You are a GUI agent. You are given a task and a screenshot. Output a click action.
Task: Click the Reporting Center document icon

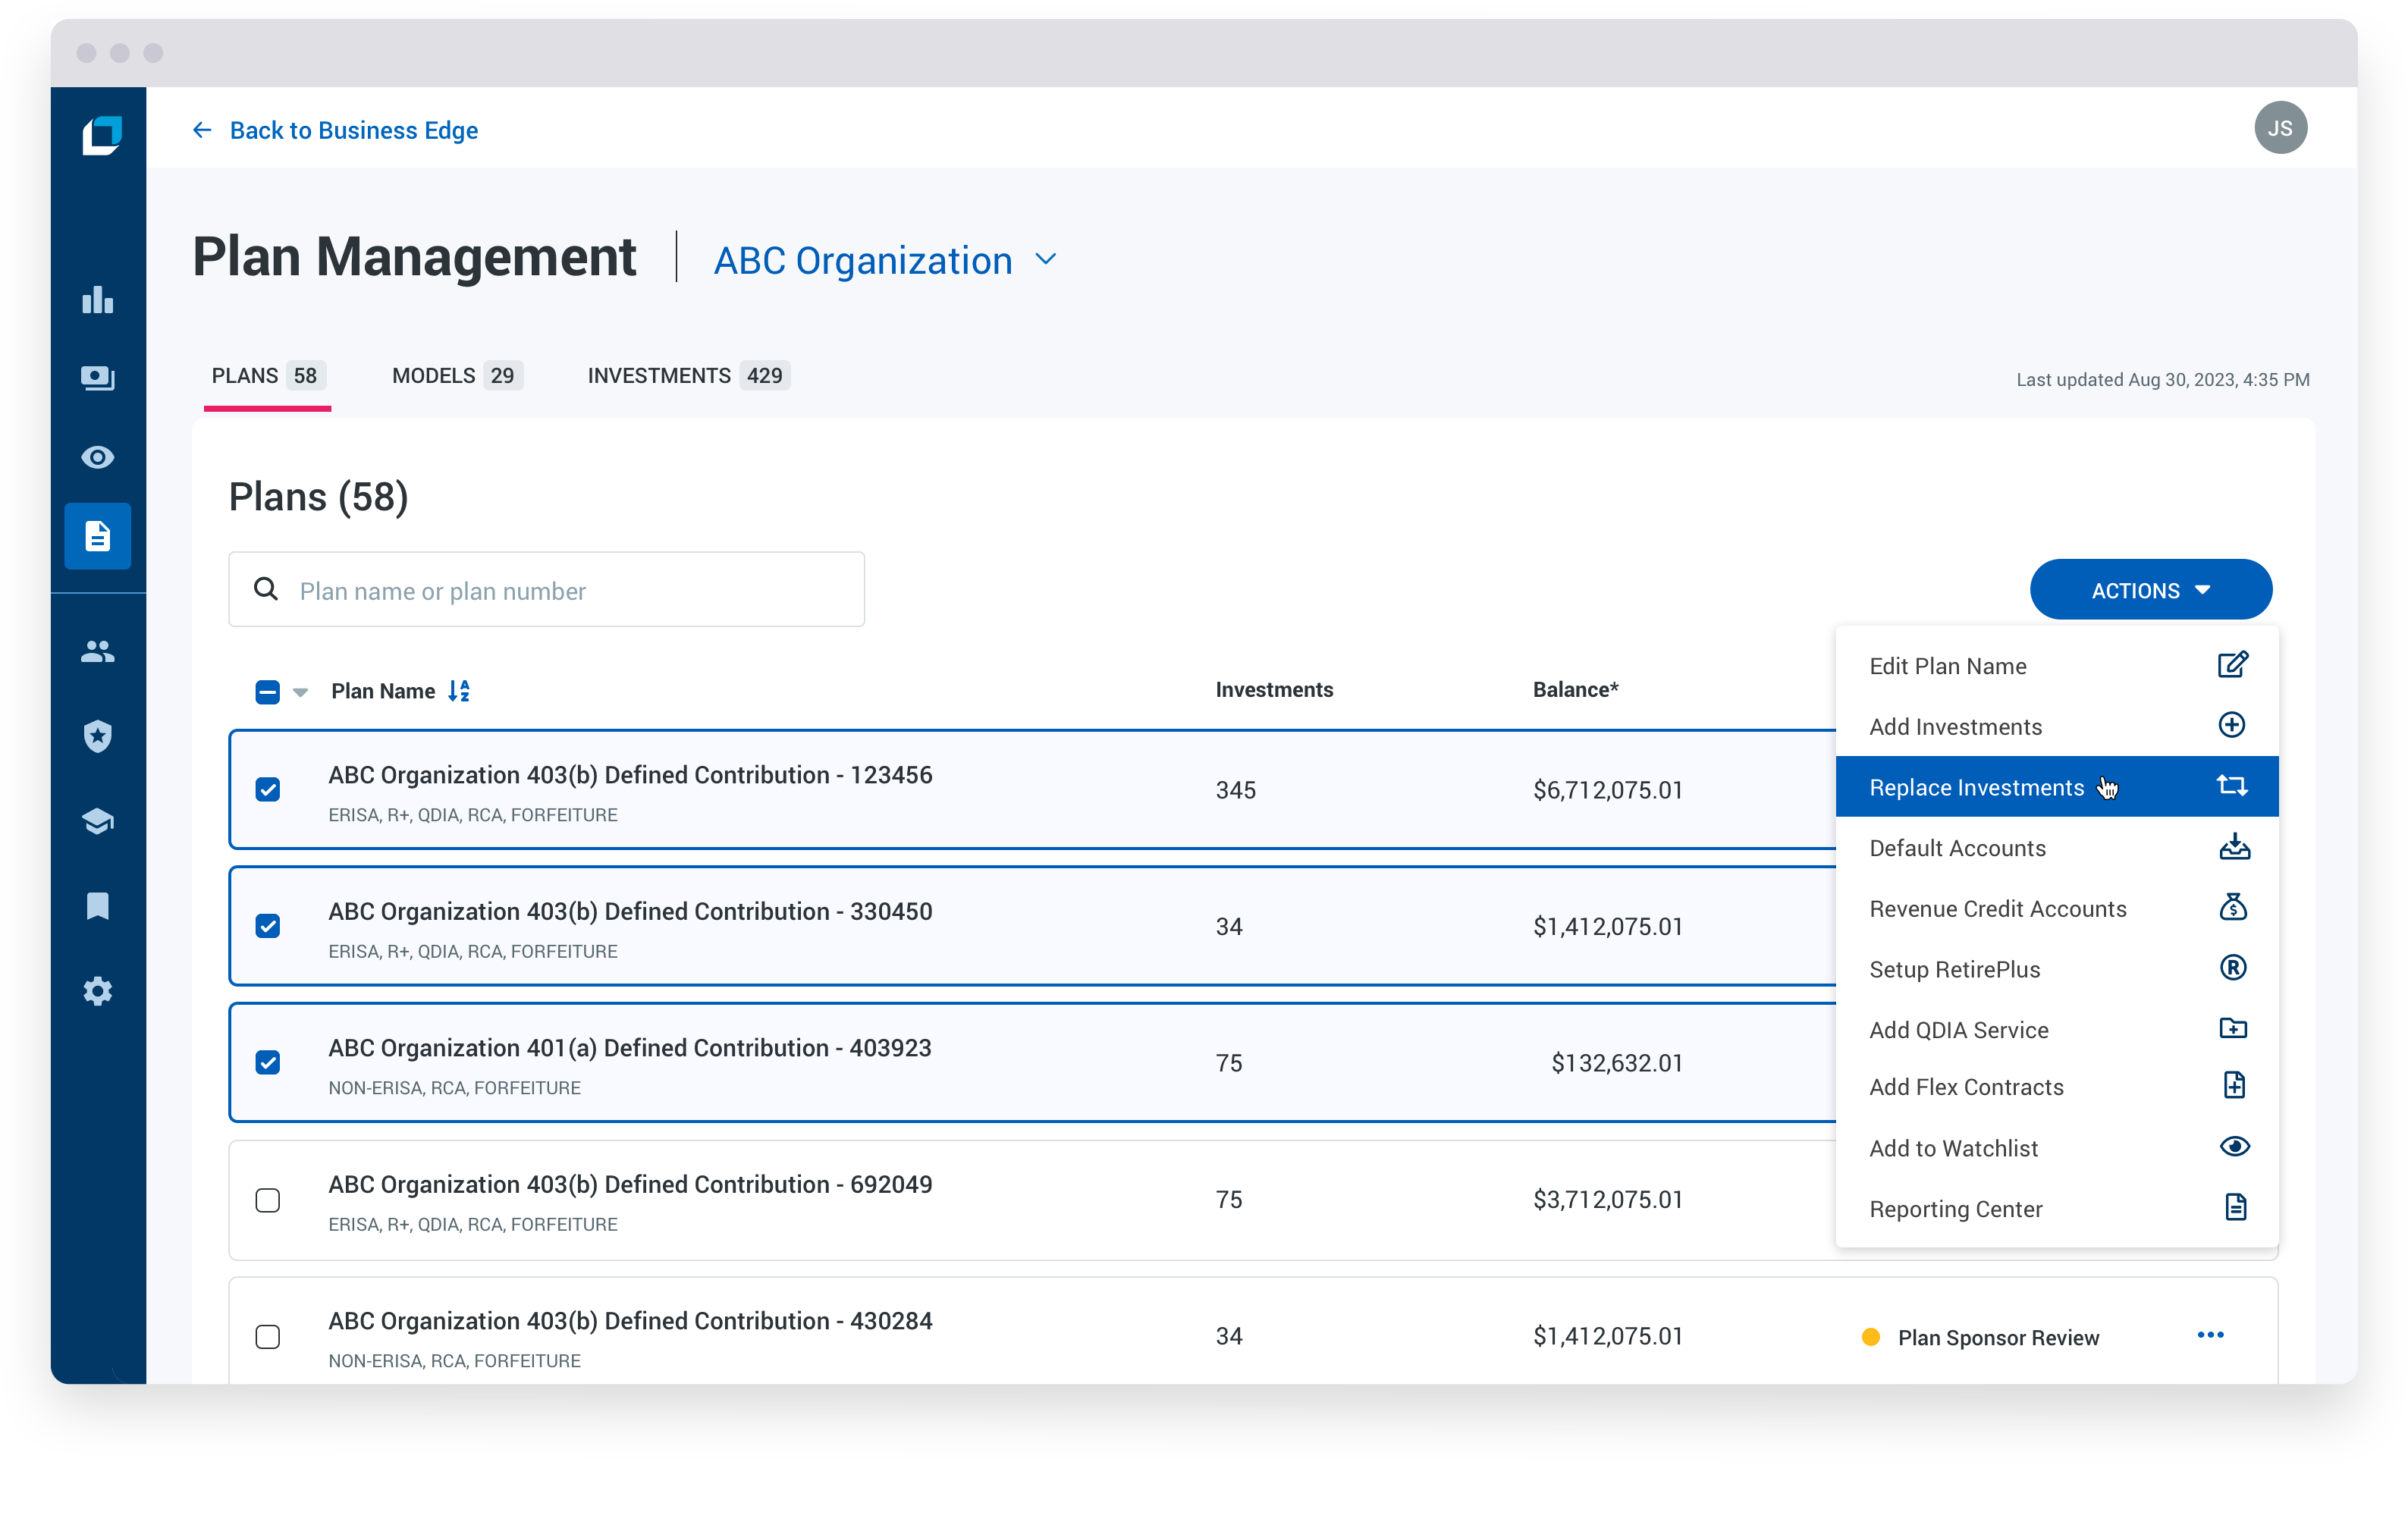[2235, 1208]
